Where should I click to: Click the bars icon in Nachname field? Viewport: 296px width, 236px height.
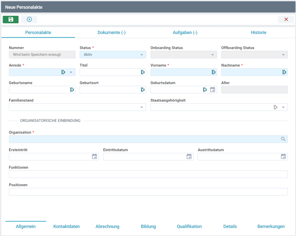(x=284, y=72)
